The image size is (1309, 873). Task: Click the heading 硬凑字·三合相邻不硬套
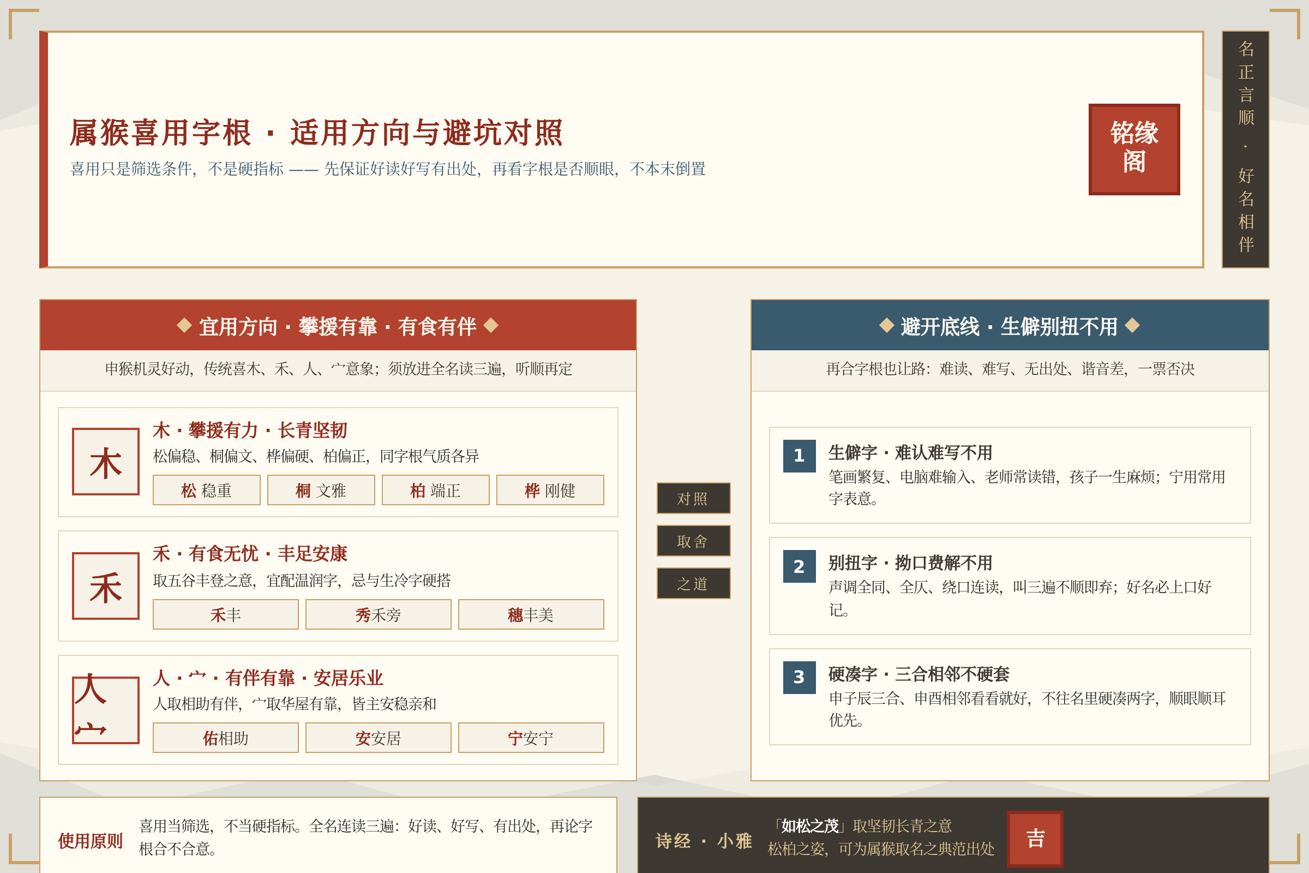click(x=919, y=674)
